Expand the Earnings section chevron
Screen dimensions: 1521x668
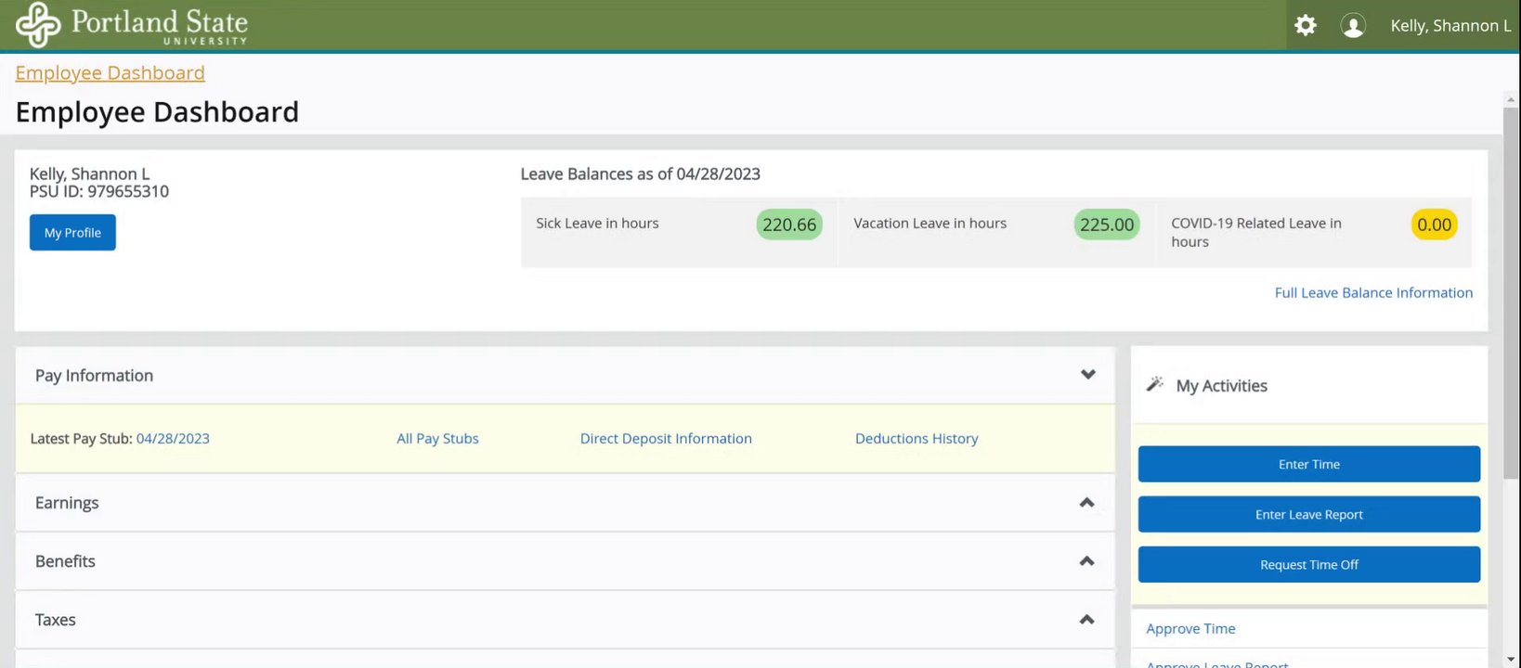pos(1086,503)
